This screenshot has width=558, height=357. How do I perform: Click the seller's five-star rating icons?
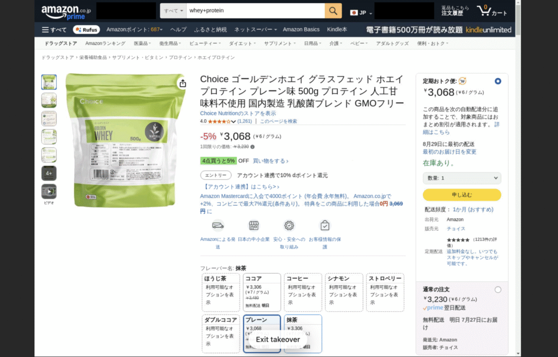458,240
